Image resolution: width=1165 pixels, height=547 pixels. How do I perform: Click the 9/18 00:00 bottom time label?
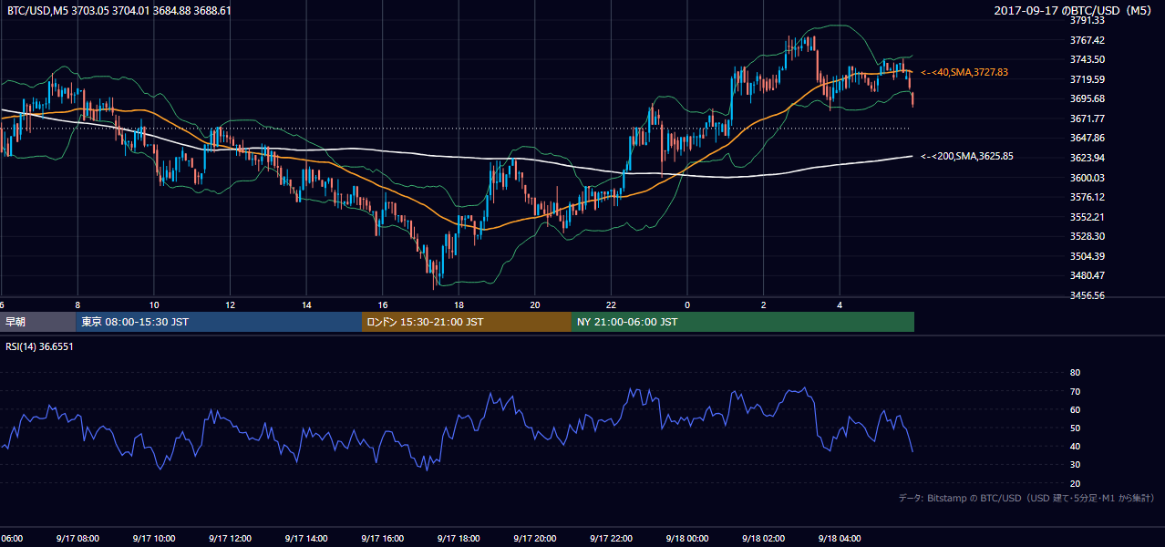point(687,538)
